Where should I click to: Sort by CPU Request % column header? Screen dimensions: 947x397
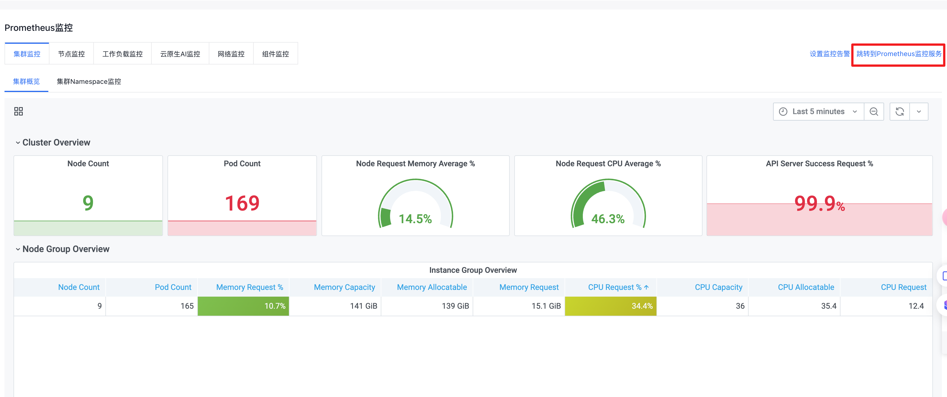pyautogui.click(x=618, y=287)
